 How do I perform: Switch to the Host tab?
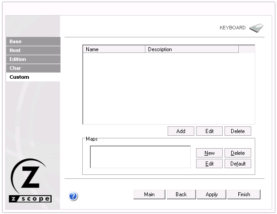coord(33,50)
